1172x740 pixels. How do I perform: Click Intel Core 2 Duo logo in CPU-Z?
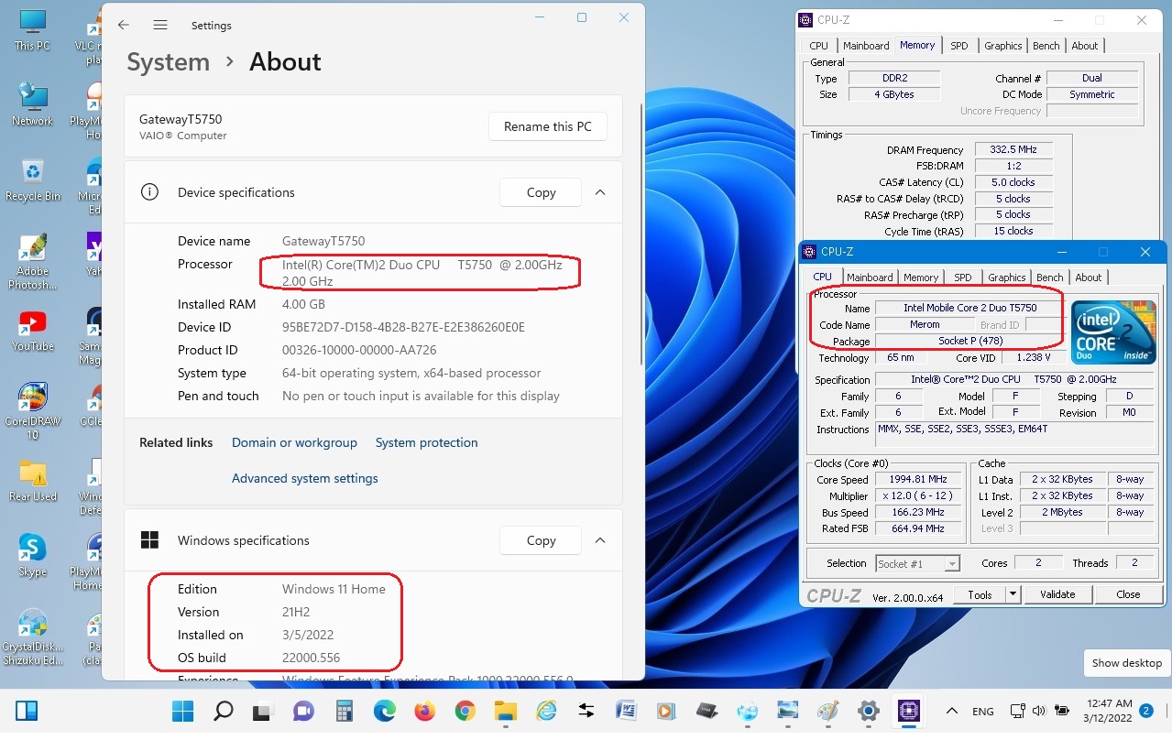point(1113,332)
